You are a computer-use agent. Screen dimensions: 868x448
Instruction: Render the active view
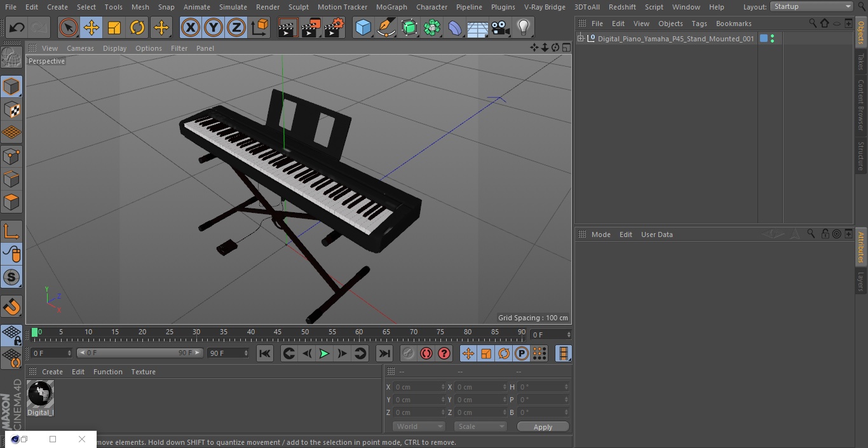click(288, 27)
